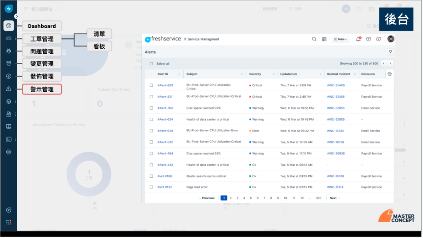
Task: Check the box for #Alert-760
Action: pos(152,108)
